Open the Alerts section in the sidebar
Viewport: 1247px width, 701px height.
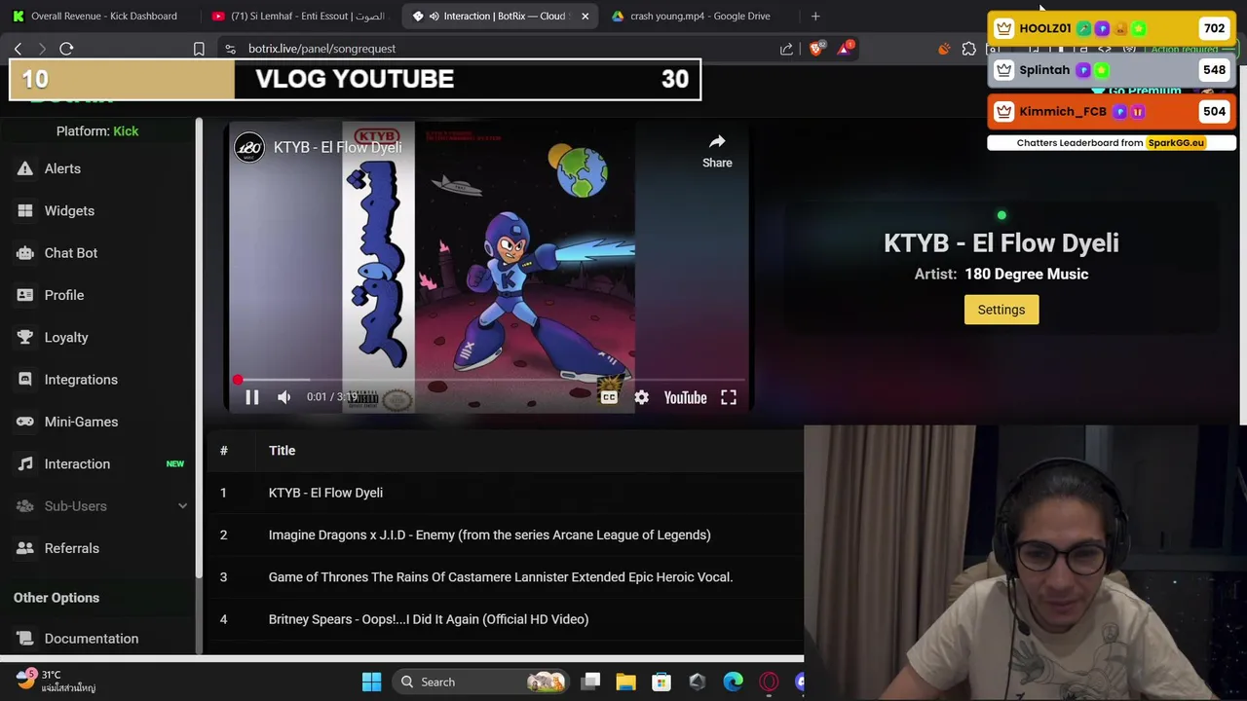tap(62, 168)
